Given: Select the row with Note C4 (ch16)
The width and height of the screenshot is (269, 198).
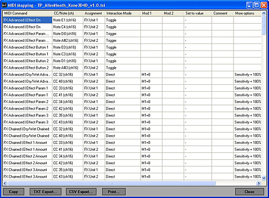Looking at the screenshot, I should click(132, 27).
